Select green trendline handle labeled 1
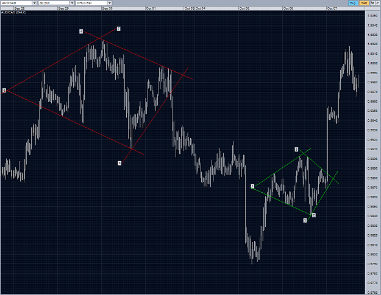The height and width of the screenshot is (295, 381). [252, 186]
